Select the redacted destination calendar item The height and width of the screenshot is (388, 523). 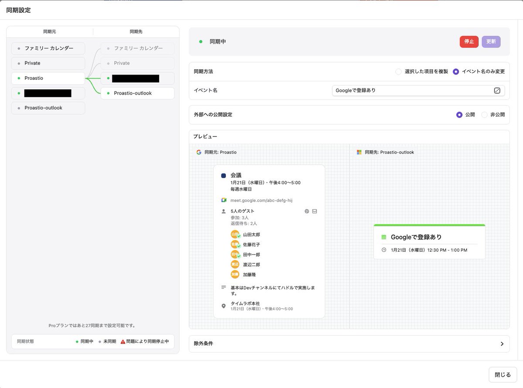click(137, 78)
